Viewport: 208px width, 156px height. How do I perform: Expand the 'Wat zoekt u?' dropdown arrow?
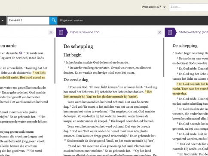(165, 7)
